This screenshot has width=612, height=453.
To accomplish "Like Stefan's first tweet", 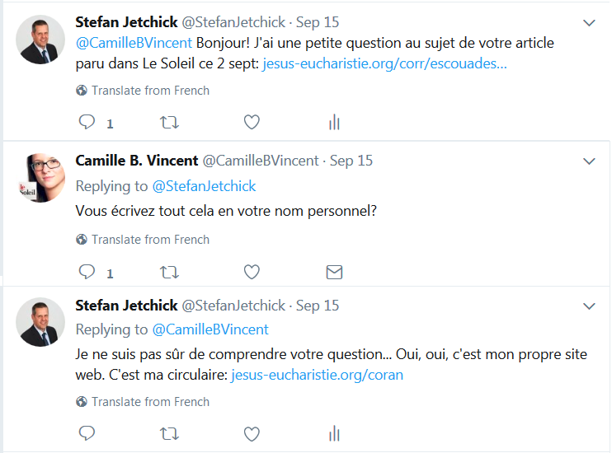I will [252, 123].
